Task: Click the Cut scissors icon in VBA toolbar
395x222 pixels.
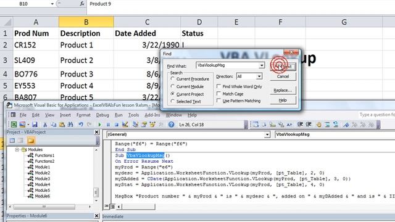Action: (x=45, y=125)
